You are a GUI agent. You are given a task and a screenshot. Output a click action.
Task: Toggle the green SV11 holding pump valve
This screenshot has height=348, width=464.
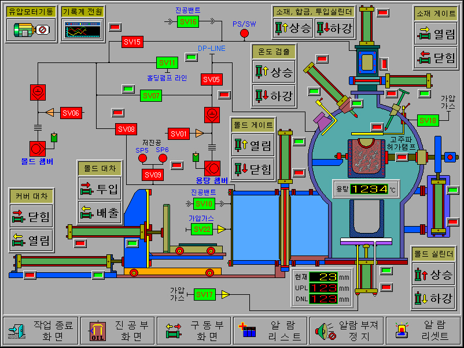[167, 62]
